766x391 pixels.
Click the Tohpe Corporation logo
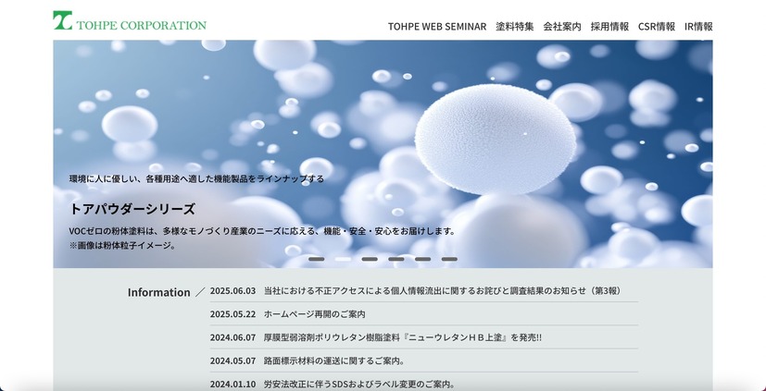[130, 21]
